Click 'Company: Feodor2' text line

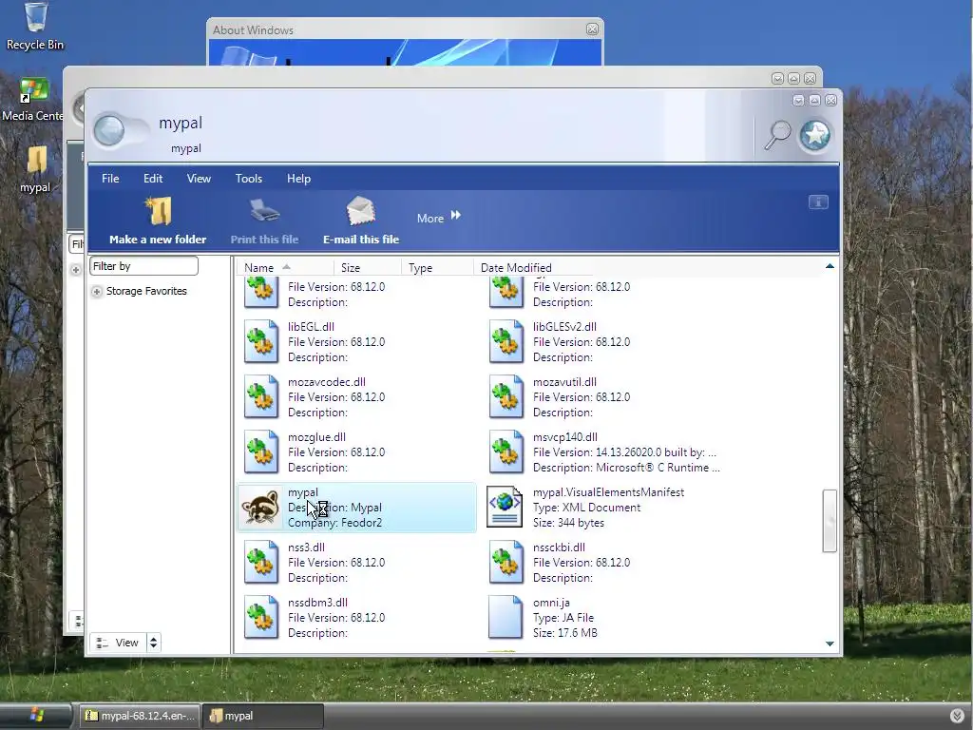[x=334, y=523]
